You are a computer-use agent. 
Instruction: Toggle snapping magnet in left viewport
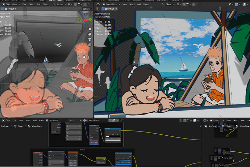(75, 4)
